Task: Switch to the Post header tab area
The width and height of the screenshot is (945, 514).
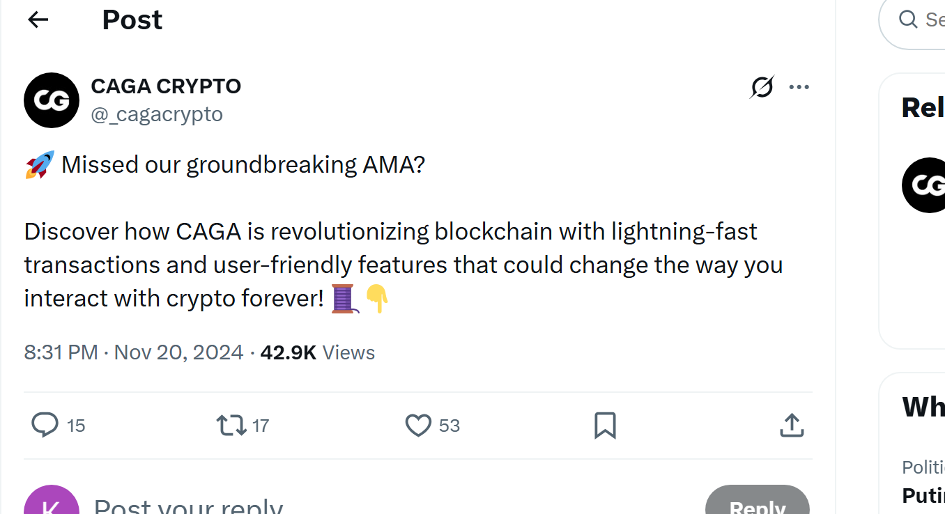Action: click(132, 20)
